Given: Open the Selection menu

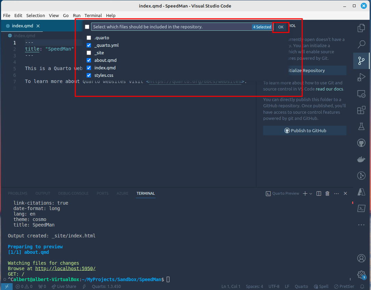Looking at the screenshot, I should [36, 16].
